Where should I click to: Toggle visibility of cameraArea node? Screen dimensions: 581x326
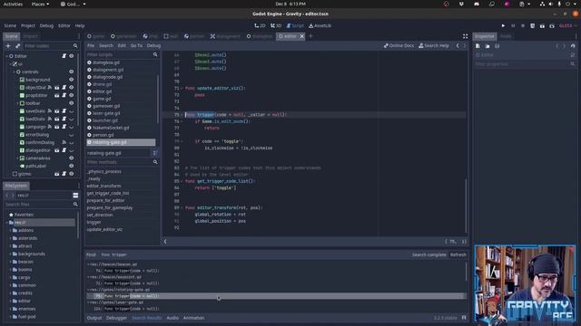pos(71,158)
